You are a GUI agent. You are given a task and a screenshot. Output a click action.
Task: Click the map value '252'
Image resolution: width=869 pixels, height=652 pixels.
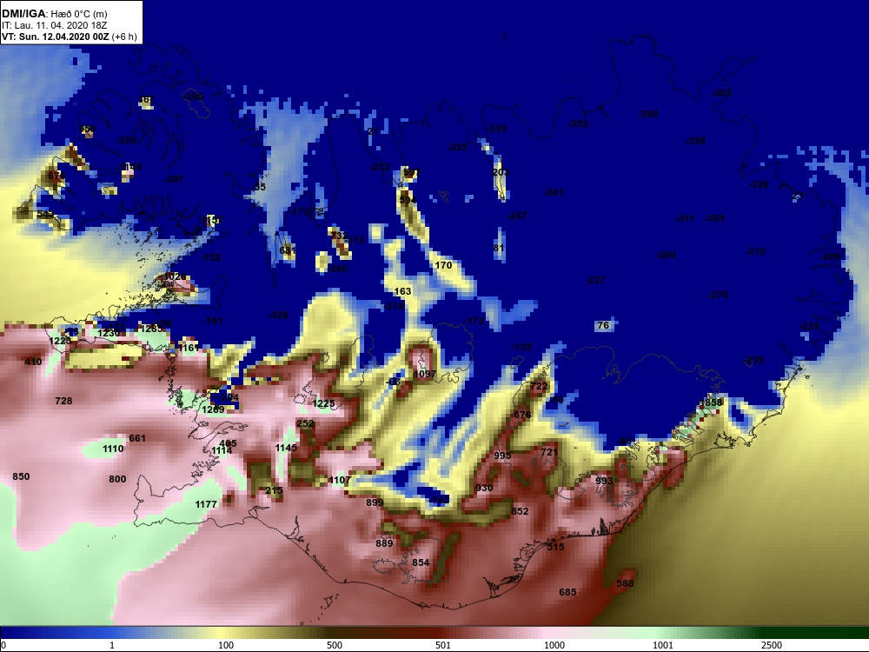point(305,423)
